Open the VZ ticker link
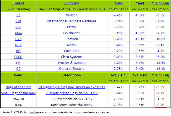Image resolution: width=171 pixels, height=116 pixels. coord(18,15)
